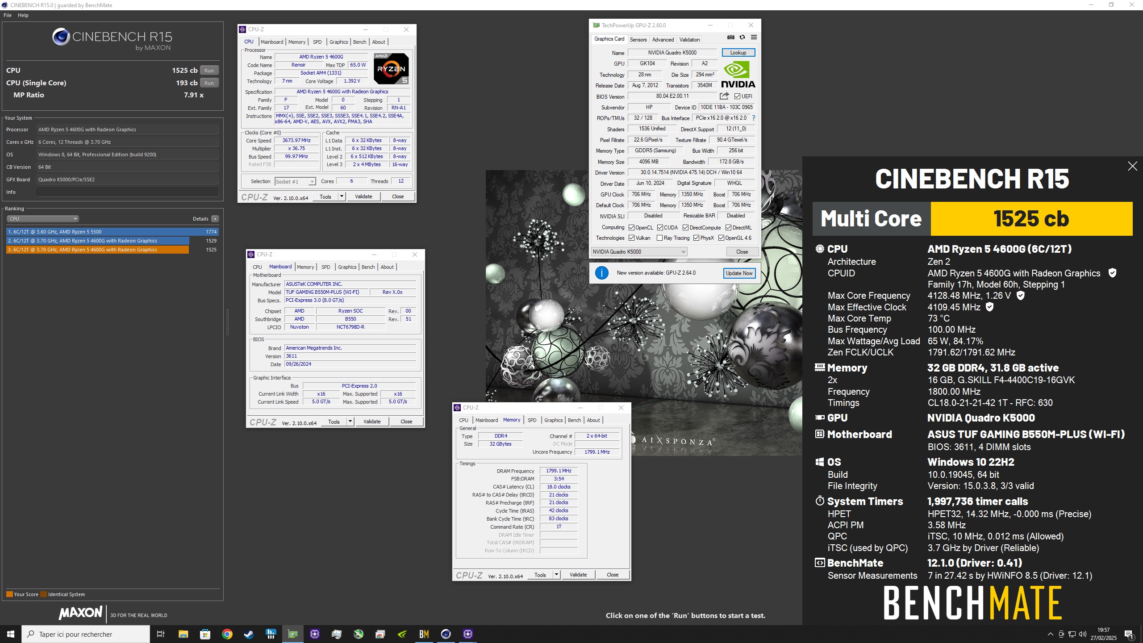The image size is (1143, 643).
Task: Click the BIOS export share icon in GPU-Z
Action: tap(724, 96)
